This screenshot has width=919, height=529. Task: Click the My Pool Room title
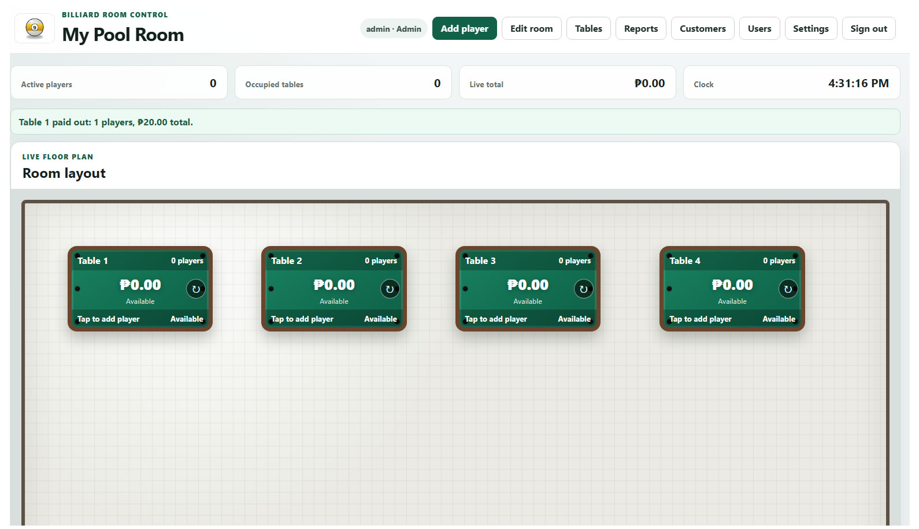[x=123, y=35]
